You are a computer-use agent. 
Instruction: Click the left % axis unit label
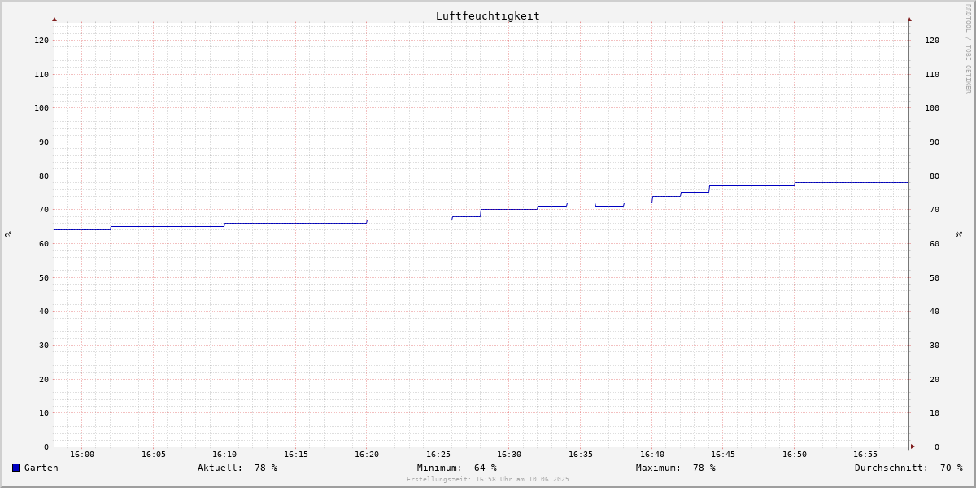(8, 233)
